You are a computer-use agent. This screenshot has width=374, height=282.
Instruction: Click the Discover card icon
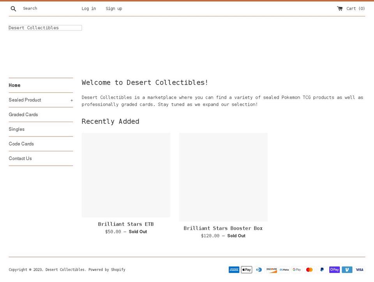coord(271,270)
